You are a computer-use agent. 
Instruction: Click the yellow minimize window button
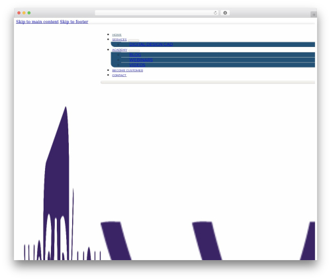point(24,13)
